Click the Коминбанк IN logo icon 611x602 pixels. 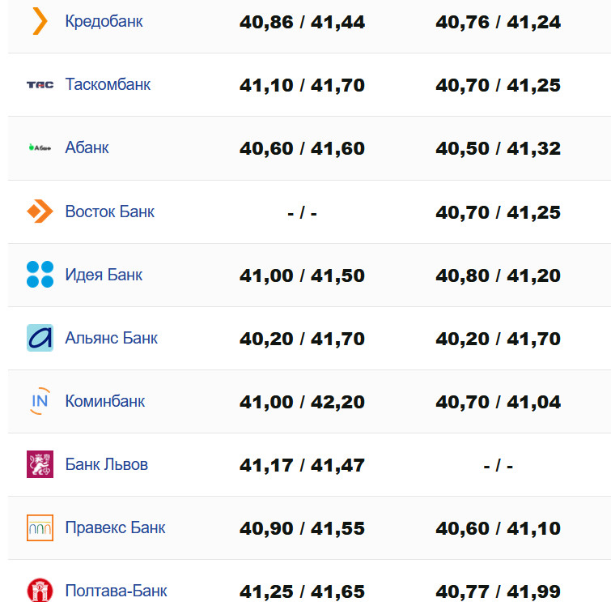coord(40,401)
